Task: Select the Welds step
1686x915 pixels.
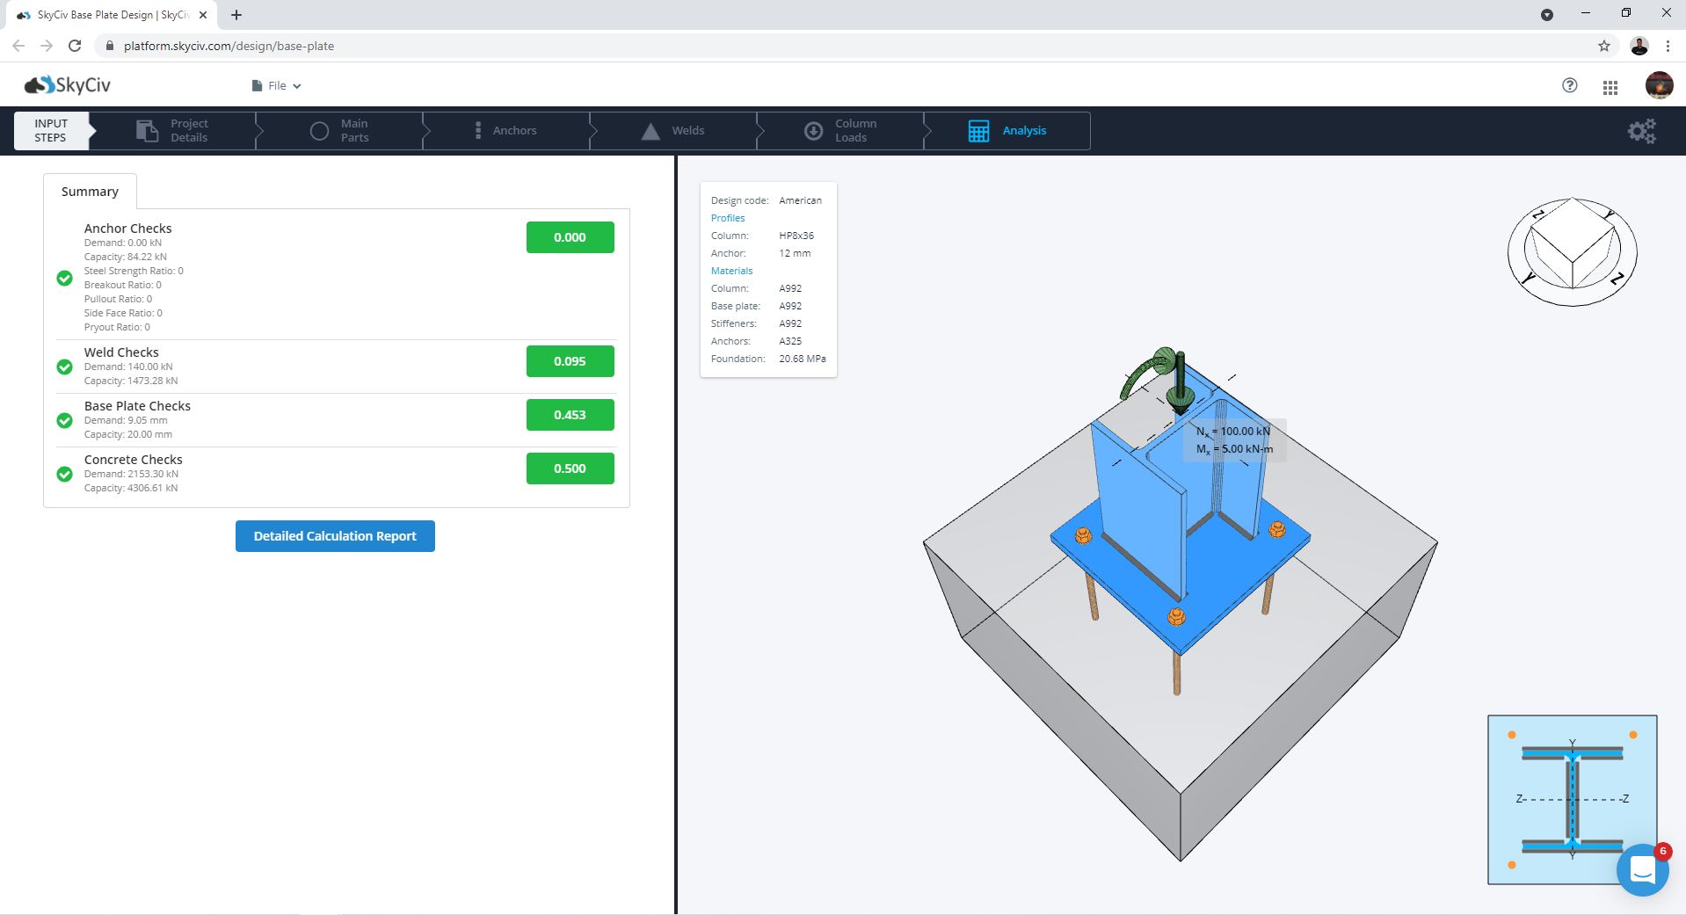Action: click(672, 131)
